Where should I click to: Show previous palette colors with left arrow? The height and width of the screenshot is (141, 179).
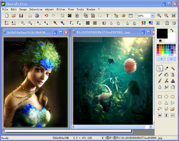point(161,59)
